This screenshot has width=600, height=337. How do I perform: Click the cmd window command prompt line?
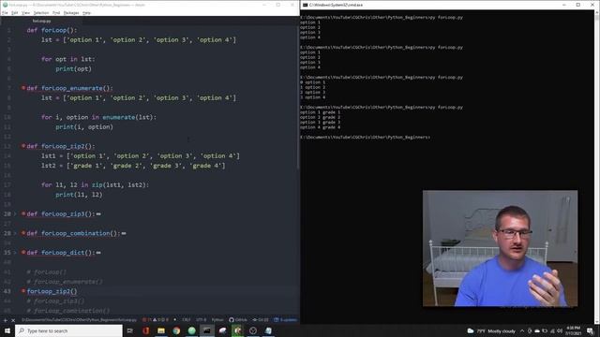(x=366, y=138)
